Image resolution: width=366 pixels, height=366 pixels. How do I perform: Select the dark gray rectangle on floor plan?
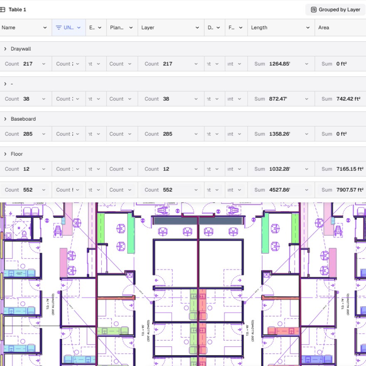click(x=198, y=221)
